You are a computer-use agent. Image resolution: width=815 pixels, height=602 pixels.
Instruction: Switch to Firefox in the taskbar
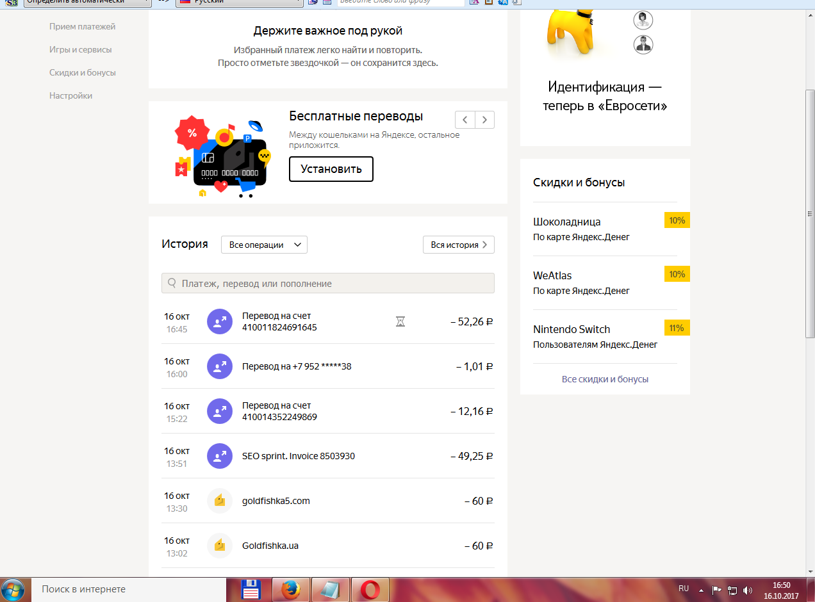pos(290,589)
